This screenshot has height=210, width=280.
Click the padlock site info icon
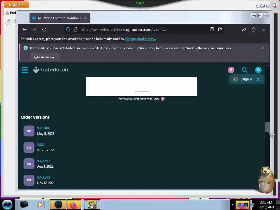[76, 29]
